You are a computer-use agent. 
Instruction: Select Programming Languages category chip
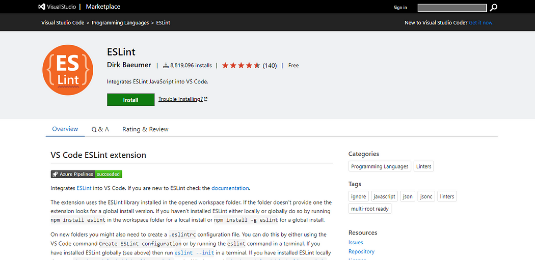coord(380,166)
